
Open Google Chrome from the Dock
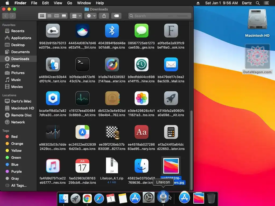coord(87,198)
